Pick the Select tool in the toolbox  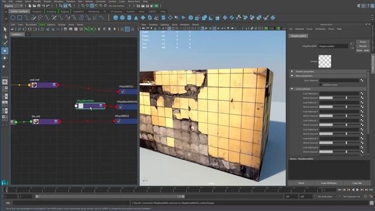coord(5,29)
